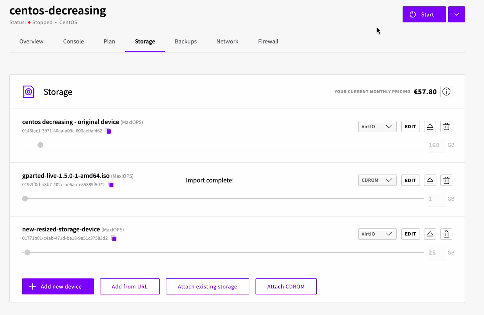Click the Import complete! message

coord(210,180)
